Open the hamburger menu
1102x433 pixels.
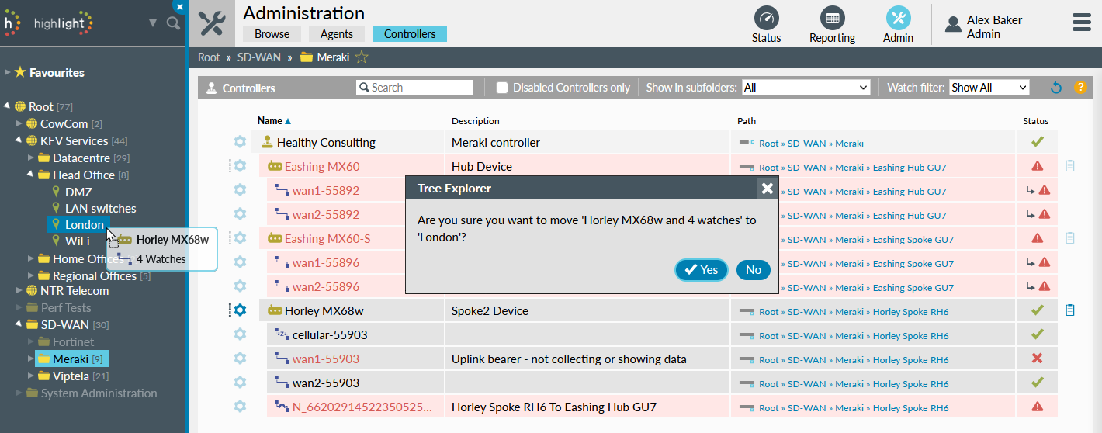tap(1081, 23)
